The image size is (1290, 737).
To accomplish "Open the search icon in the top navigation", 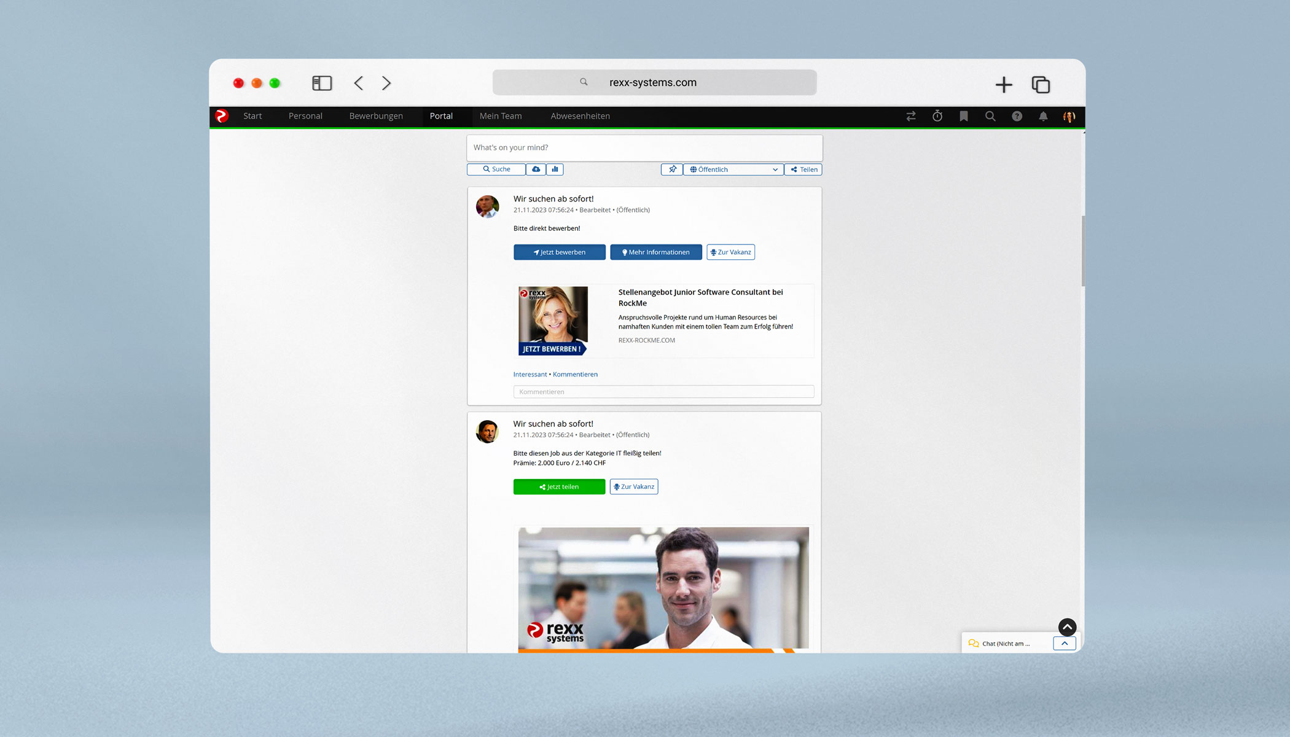I will coord(990,116).
